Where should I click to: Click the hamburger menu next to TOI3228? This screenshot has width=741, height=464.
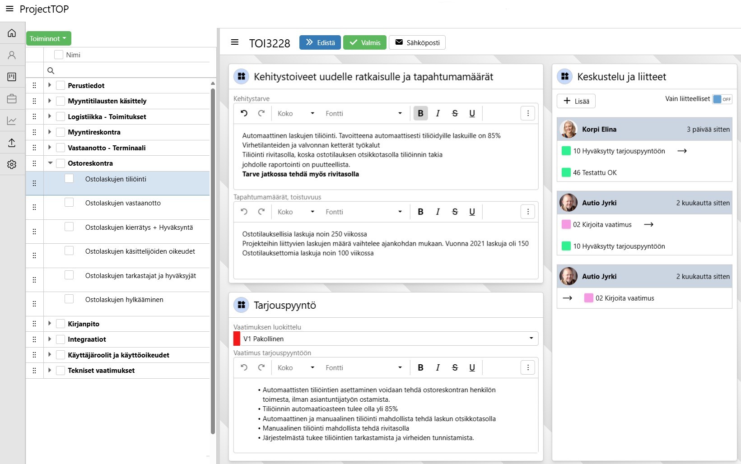pyautogui.click(x=235, y=42)
